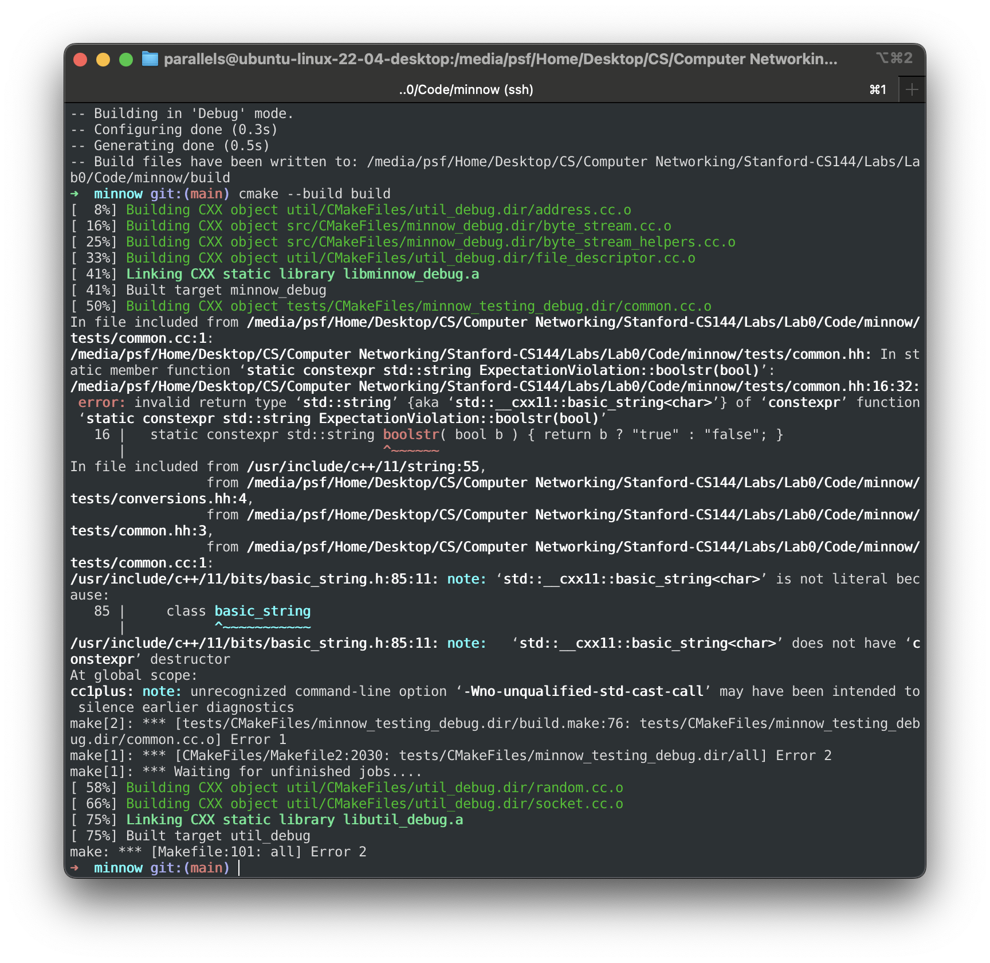This screenshot has height=963, width=990.
Task: Click the highlighted boolstr error token
Action: coord(411,434)
